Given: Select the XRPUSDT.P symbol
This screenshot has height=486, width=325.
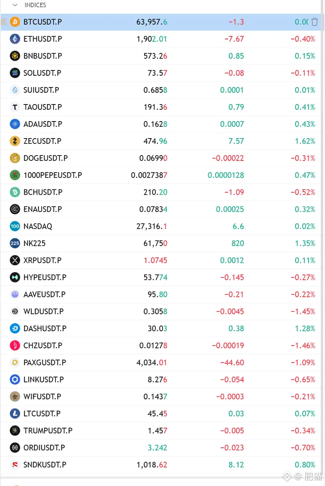Looking at the screenshot, I should 43,260.
